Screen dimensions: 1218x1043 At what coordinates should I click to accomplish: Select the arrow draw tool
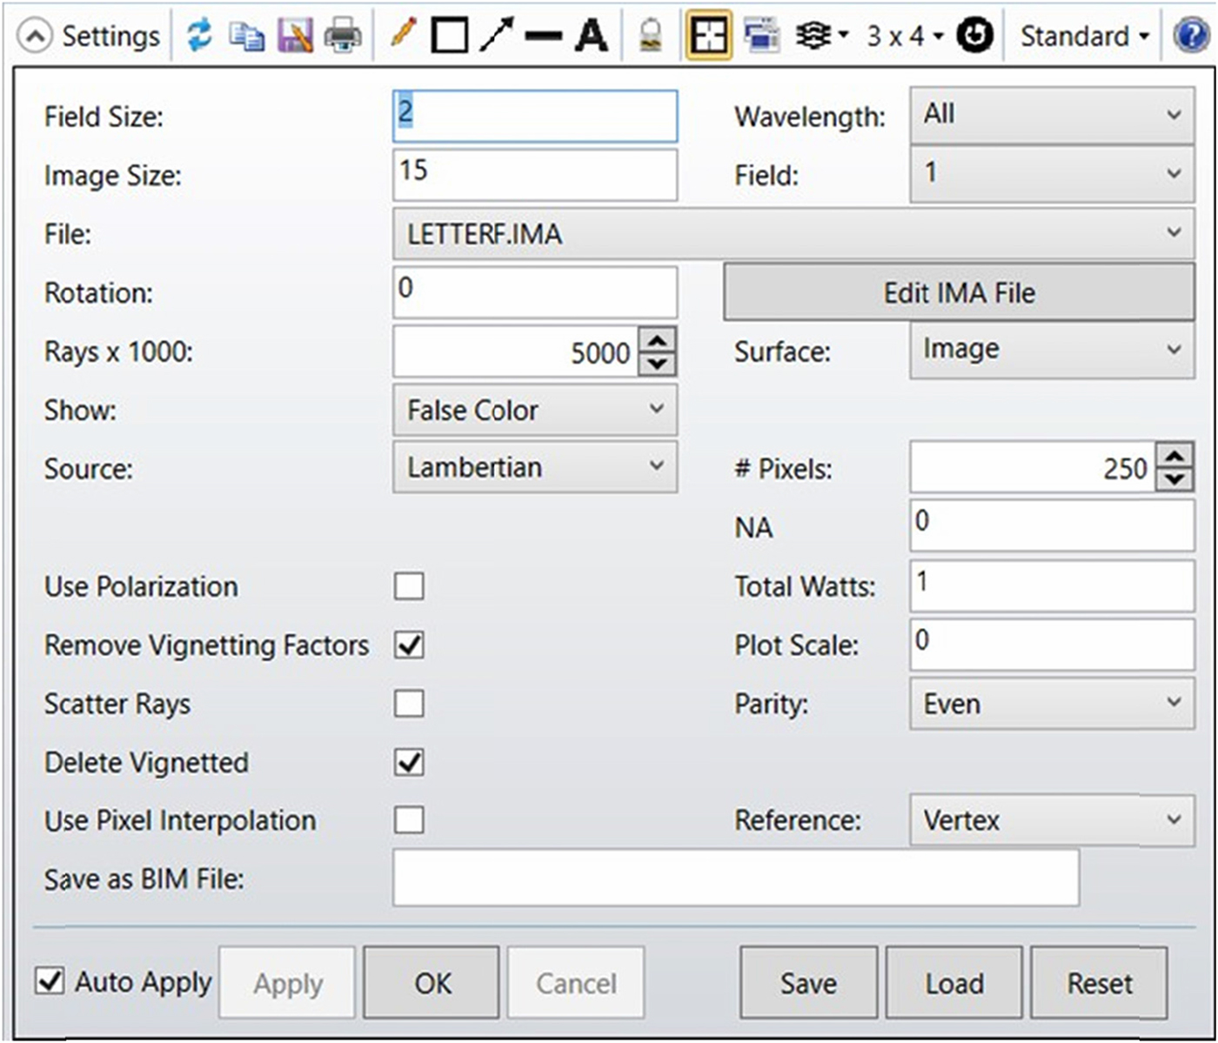pyautogui.click(x=496, y=36)
